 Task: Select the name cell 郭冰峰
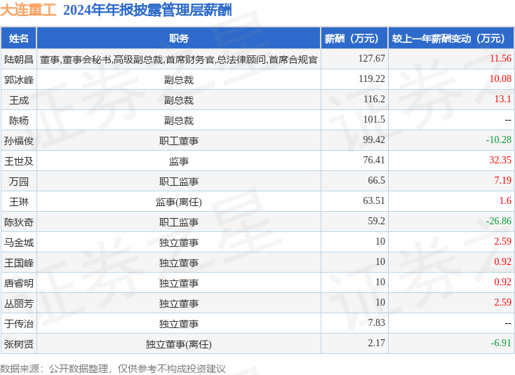click(19, 80)
